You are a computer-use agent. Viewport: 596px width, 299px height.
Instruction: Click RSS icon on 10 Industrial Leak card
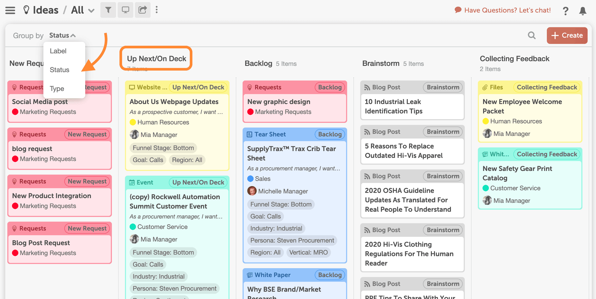point(367,88)
